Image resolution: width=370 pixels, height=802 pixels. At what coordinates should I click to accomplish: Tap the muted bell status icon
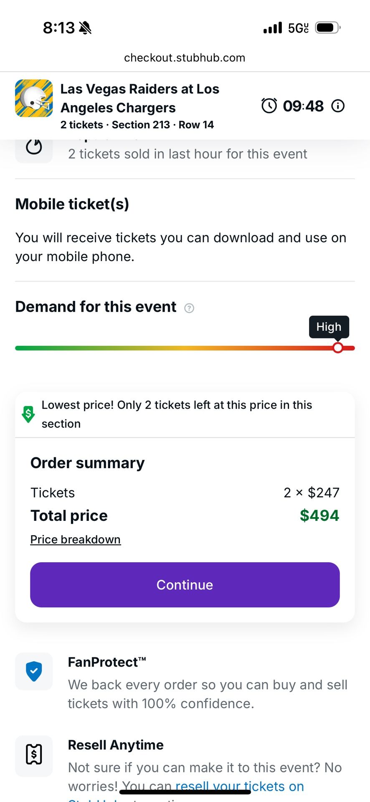85,28
